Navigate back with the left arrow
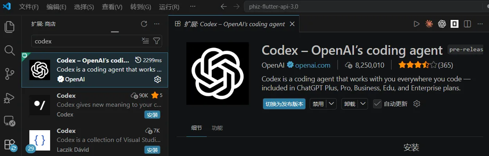The width and height of the screenshot is (489, 156). tap(224, 7)
